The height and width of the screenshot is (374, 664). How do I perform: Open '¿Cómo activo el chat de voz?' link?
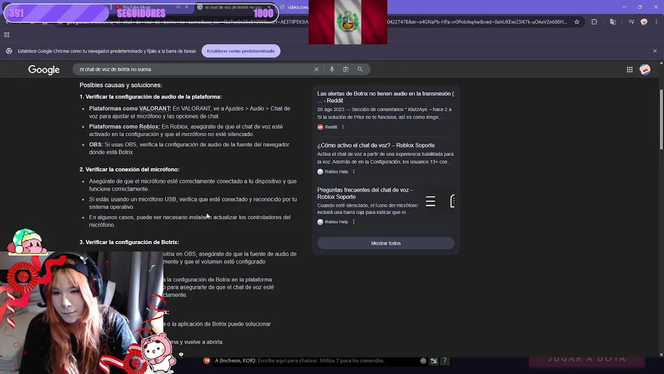point(376,145)
